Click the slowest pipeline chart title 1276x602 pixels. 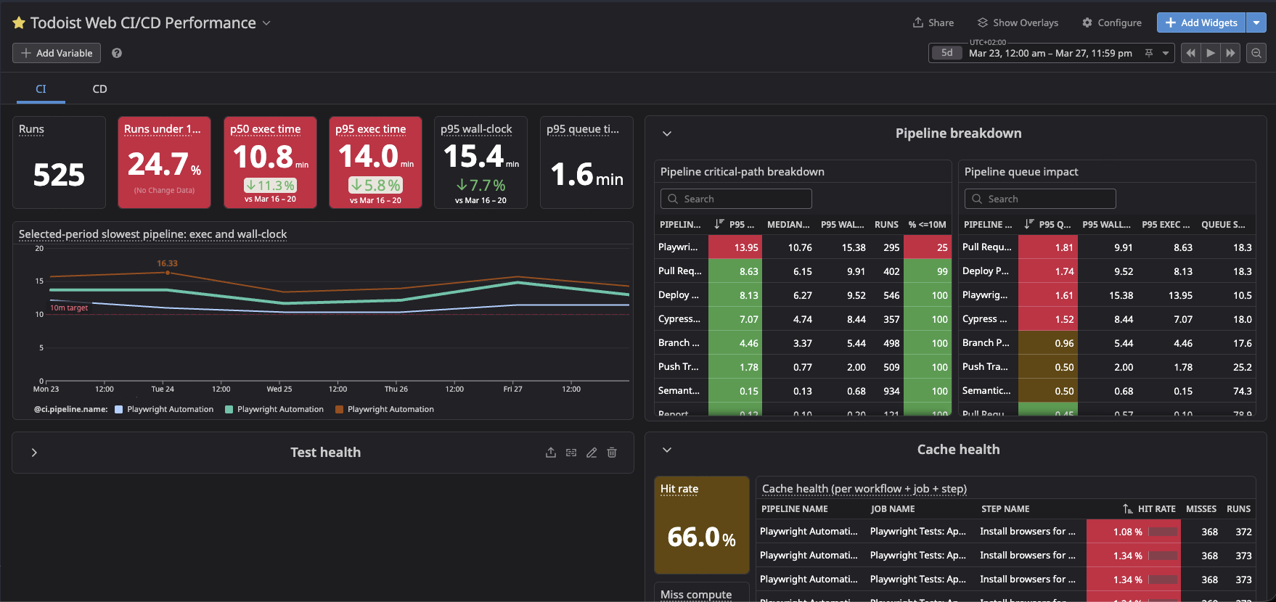[152, 234]
